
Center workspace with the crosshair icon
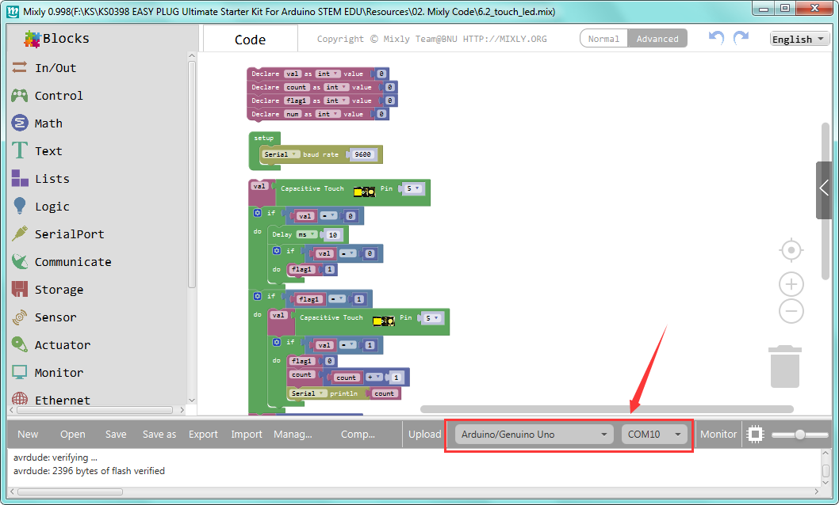click(x=791, y=250)
